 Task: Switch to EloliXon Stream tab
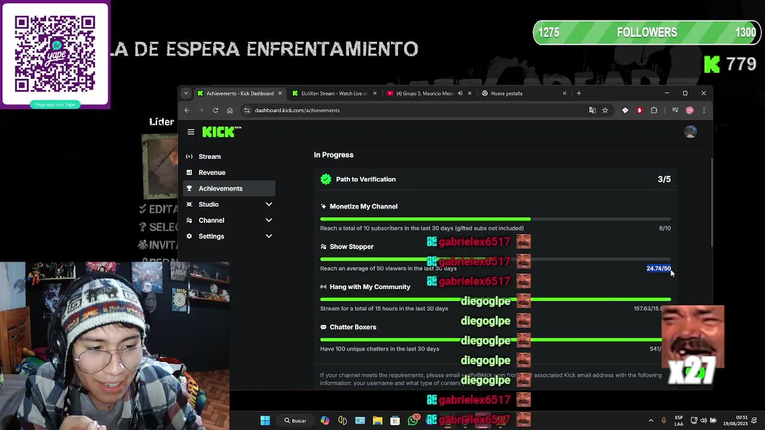pyautogui.click(x=333, y=93)
